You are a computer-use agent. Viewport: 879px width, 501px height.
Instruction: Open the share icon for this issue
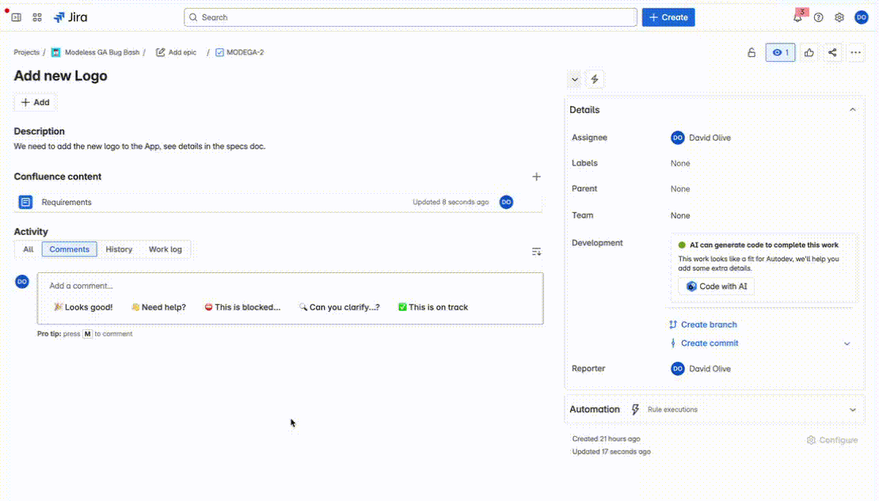tap(832, 52)
